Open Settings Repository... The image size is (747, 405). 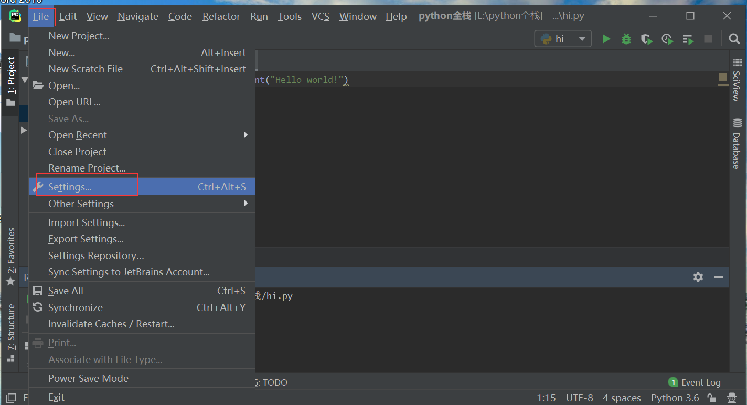(142, 255)
